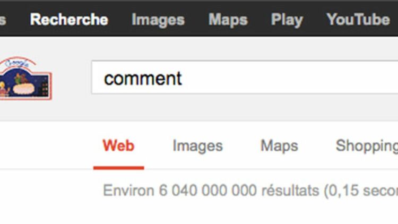Focus the search box containing "comment"
The height and width of the screenshot is (224, 398).
click(245, 77)
